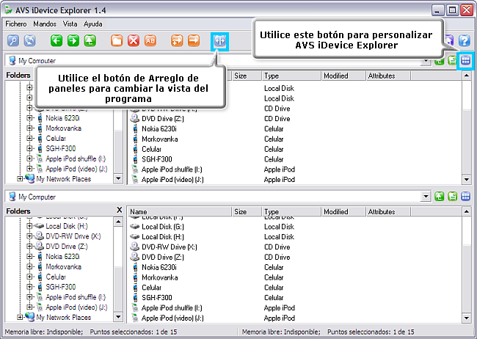Viewport: 477px width, 339px height.
Task: Expand DVD-RW Drive (X:) in the lower tree
Action: (29, 236)
